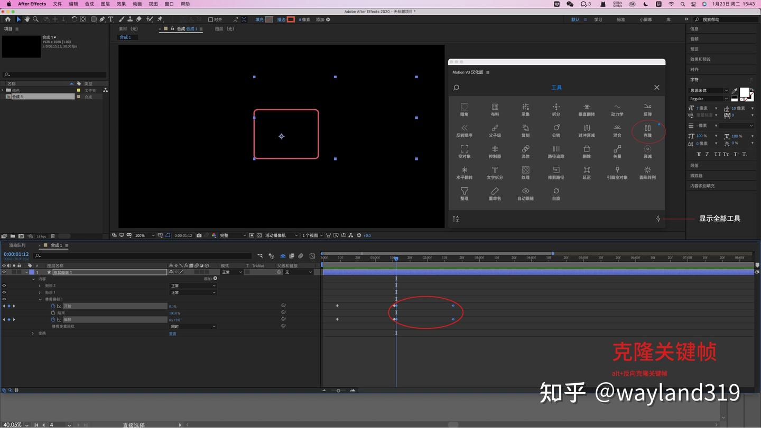761x428 pixels.
Task: Click the 克隆 clone tool in Motion panel
Action: tap(647, 130)
